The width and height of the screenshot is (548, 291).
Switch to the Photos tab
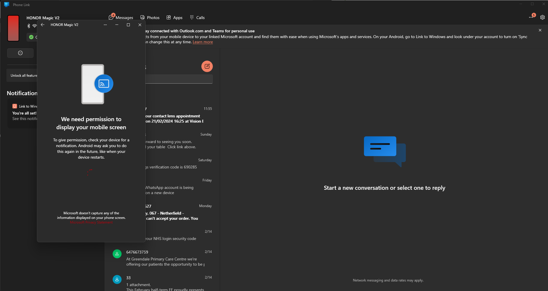coord(150,18)
